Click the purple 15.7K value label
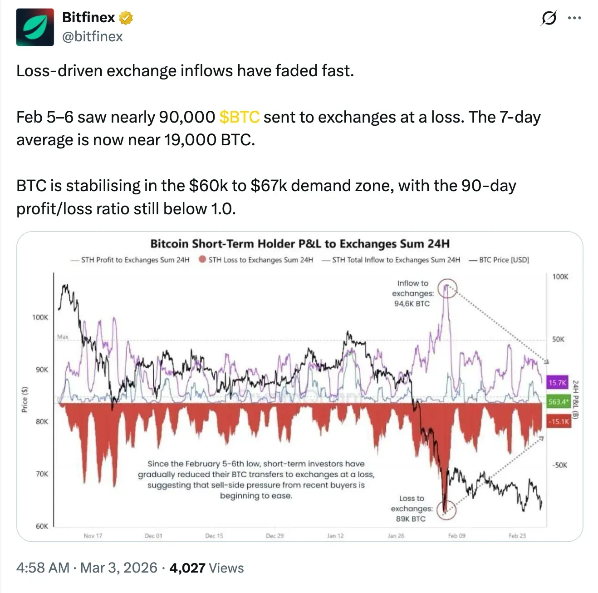598x593 pixels. tap(558, 383)
